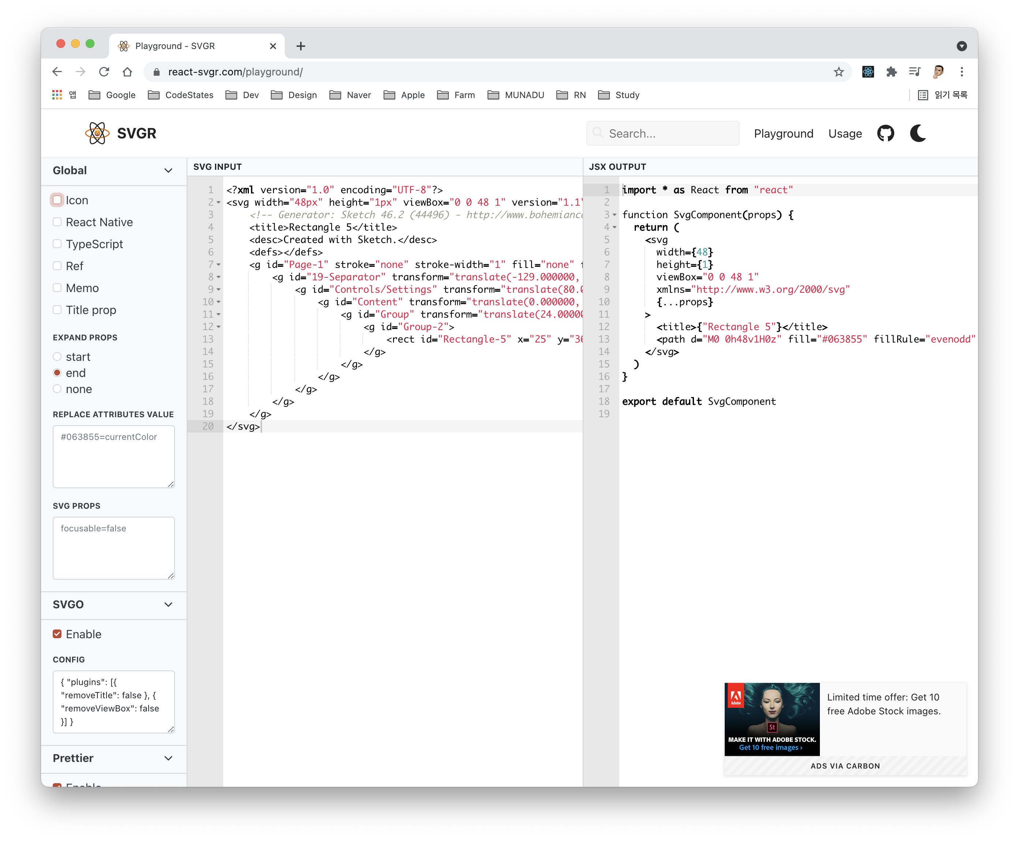Open Apple bookmarks folder
The image size is (1019, 841).
[404, 95]
